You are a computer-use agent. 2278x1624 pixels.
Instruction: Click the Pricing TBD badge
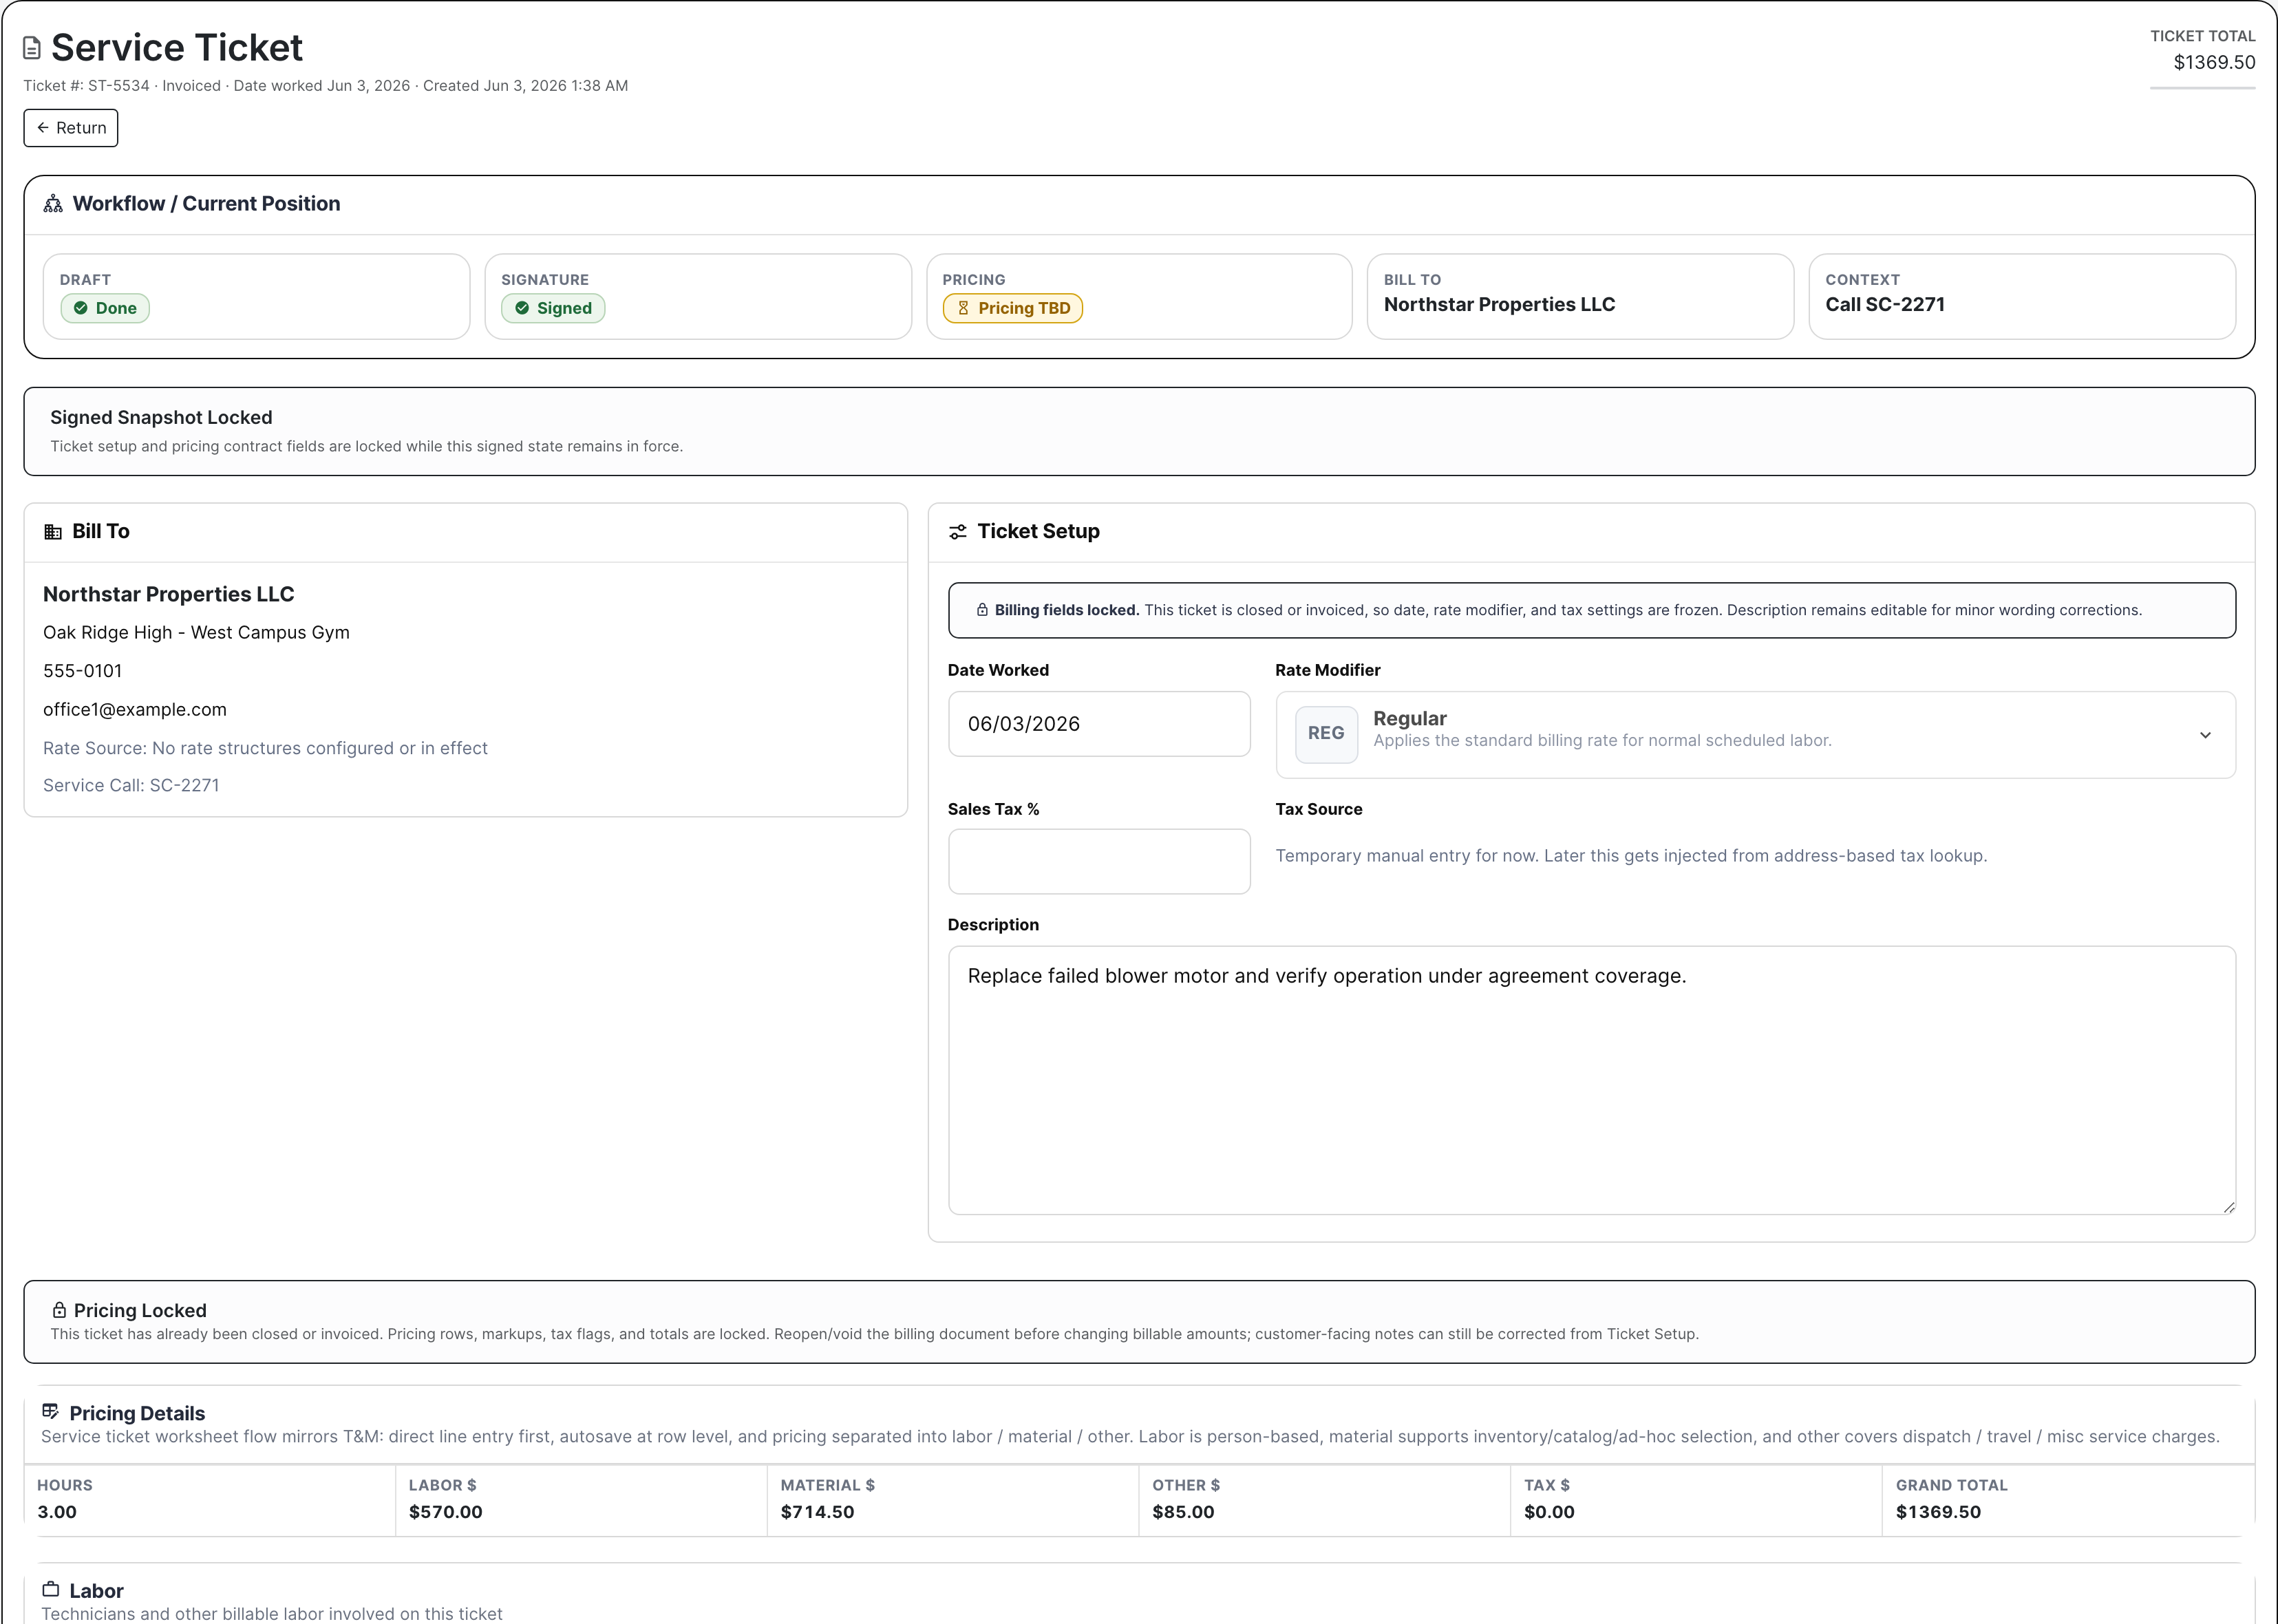(1012, 308)
